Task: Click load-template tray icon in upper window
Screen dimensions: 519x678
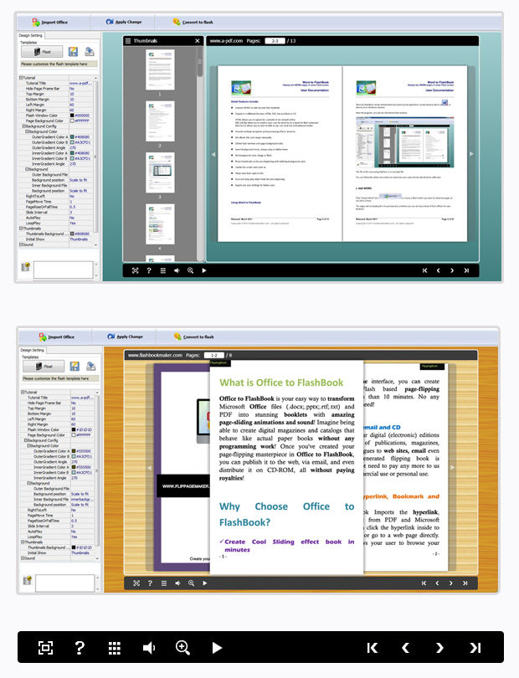Action: click(89, 52)
